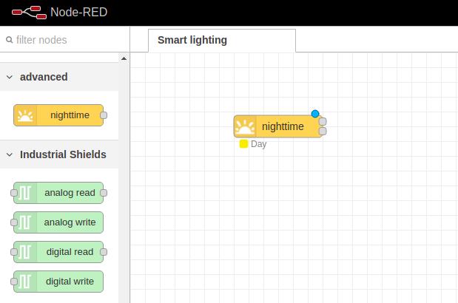
Task: Click the Node-RED title text
Action: point(79,13)
